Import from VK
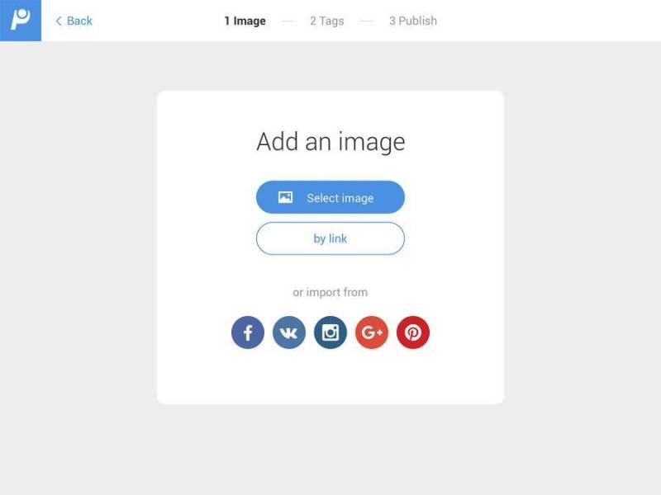661x495 pixels. tap(289, 332)
